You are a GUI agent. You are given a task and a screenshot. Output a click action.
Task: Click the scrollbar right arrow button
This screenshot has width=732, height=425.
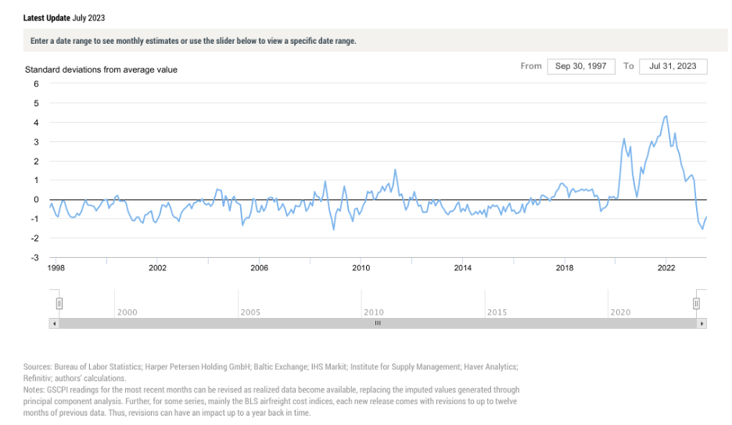tap(701, 323)
